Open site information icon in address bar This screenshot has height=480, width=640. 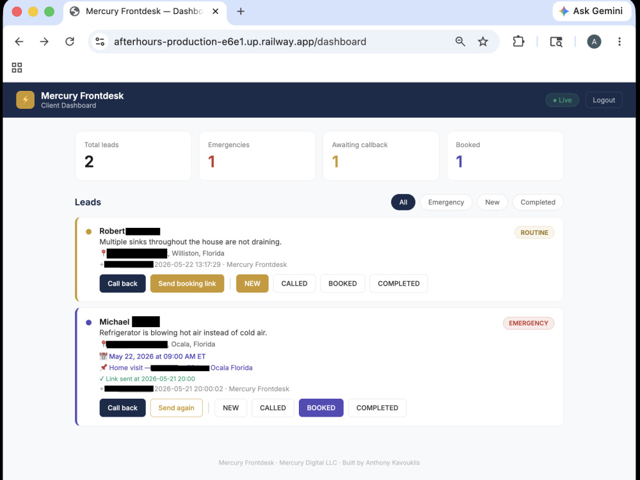coord(100,42)
